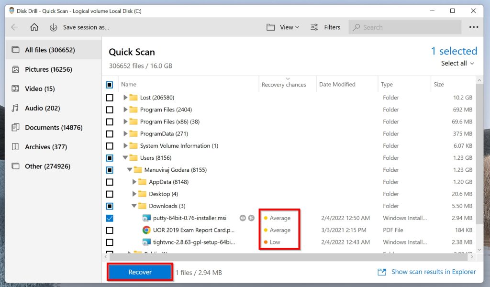Open the Filters panel

pyautogui.click(x=326, y=27)
